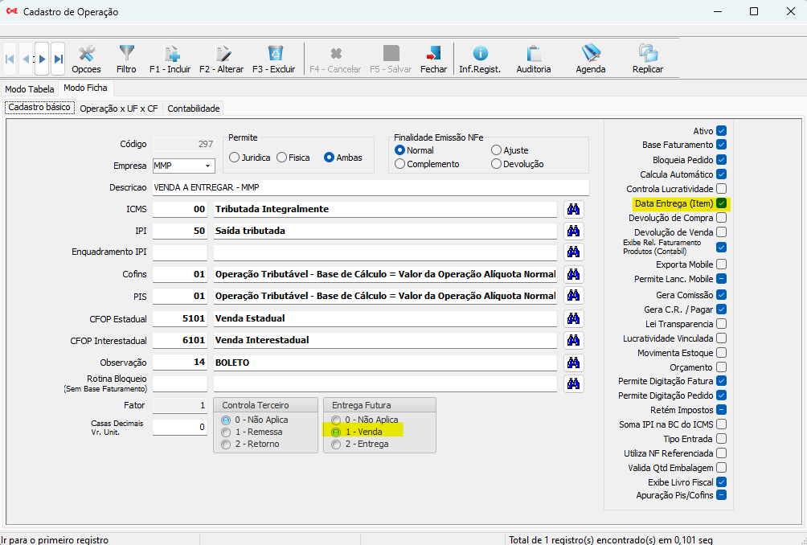Switch to the Modo Tabela tab
The height and width of the screenshot is (545, 807).
(x=30, y=89)
